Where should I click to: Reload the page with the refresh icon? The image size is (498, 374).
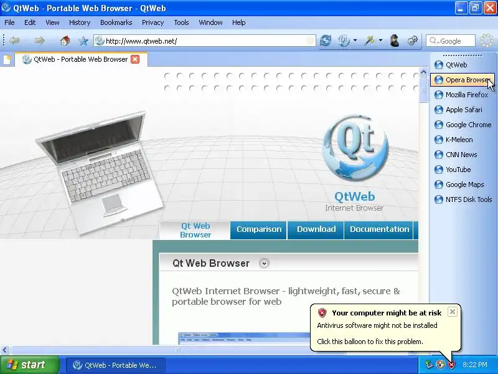coord(326,41)
